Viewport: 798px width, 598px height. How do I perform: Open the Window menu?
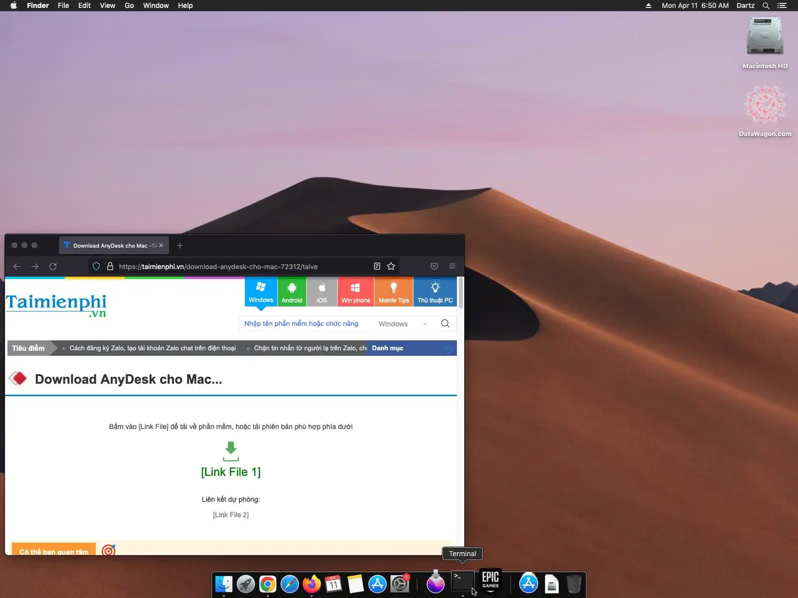coord(156,5)
